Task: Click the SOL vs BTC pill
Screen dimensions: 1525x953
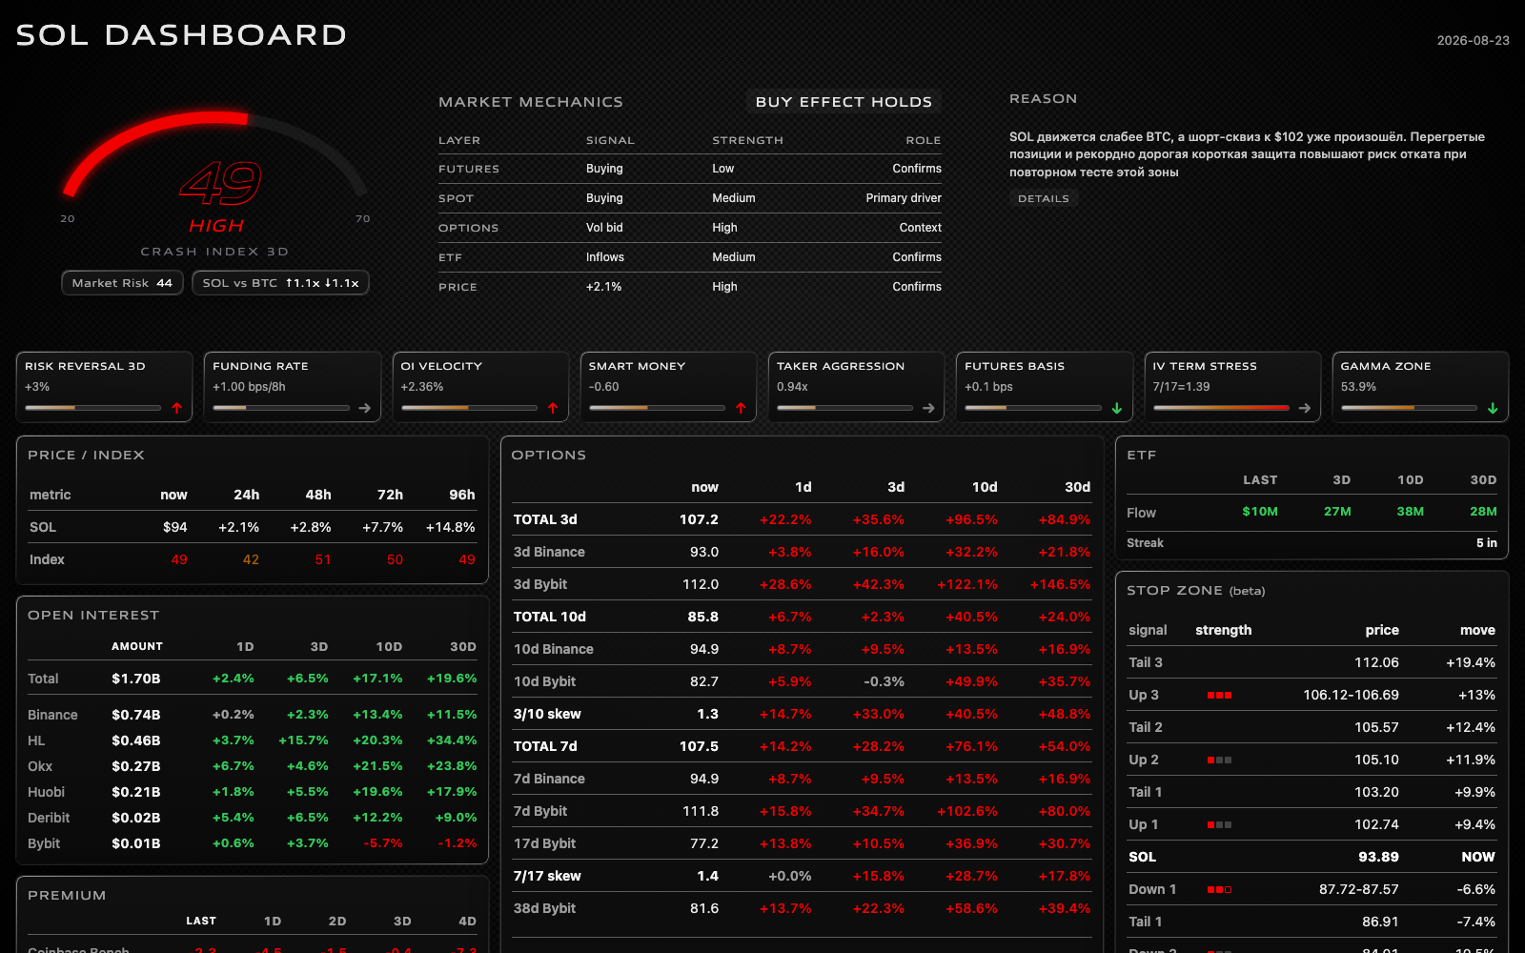Action: click(x=280, y=283)
